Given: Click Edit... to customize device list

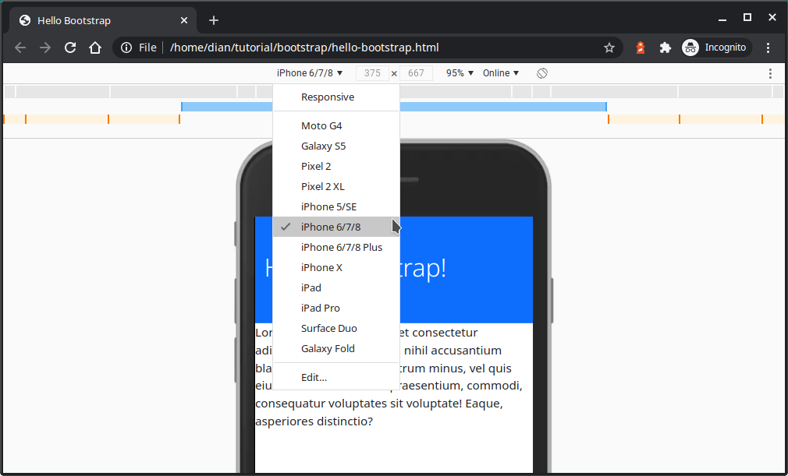Looking at the screenshot, I should (x=314, y=377).
